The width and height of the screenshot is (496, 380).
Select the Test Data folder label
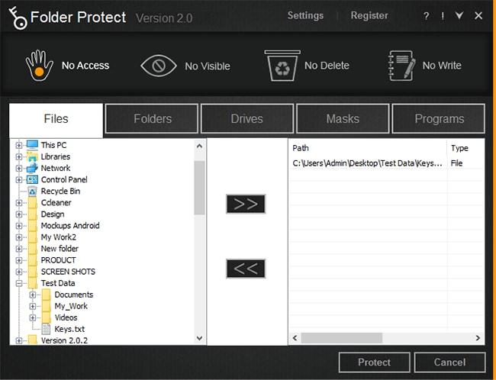pos(58,283)
